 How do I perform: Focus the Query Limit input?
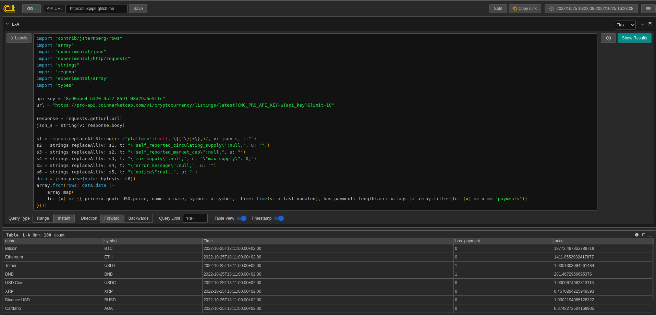pyautogui.click(x=195, y=218)
